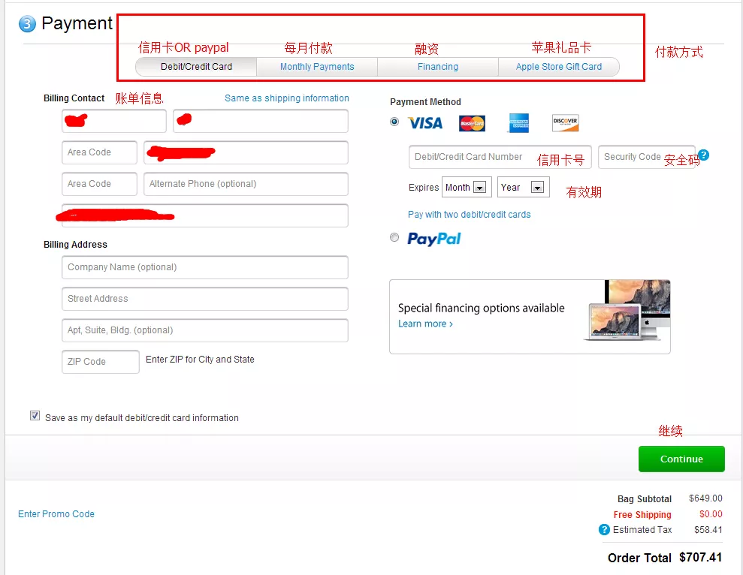
Task: Focus the Debit/Credit Card Number field
Action: [500, 157]
